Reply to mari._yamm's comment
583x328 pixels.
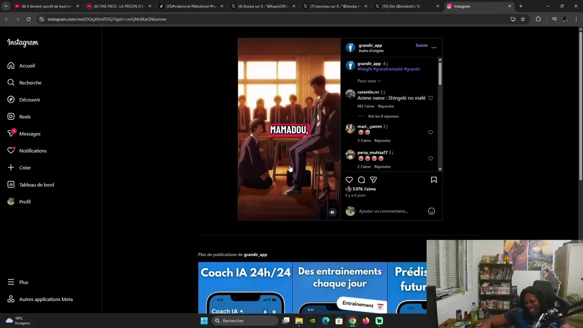click(x=382, y=141)
